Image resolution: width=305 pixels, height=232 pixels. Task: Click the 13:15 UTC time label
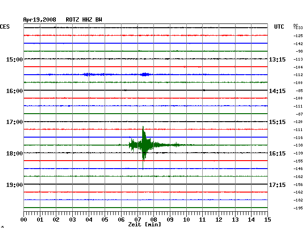tap(277, 59)
